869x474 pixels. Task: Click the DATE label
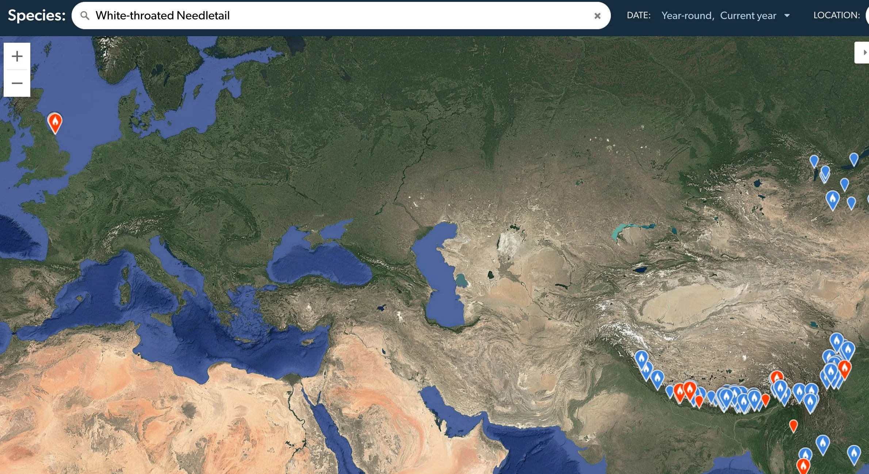tap(639, 15)
